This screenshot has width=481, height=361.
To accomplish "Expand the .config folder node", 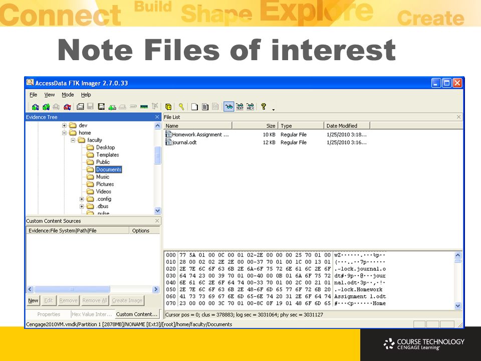I will point(82,199).
